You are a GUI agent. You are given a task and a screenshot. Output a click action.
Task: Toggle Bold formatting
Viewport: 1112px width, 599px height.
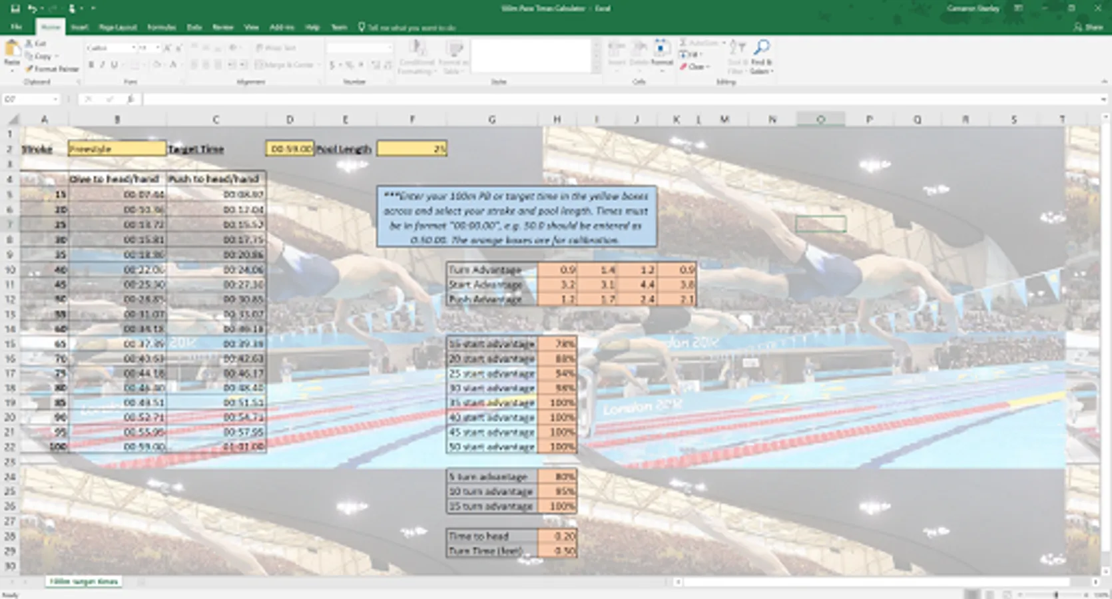pos(91,65)
